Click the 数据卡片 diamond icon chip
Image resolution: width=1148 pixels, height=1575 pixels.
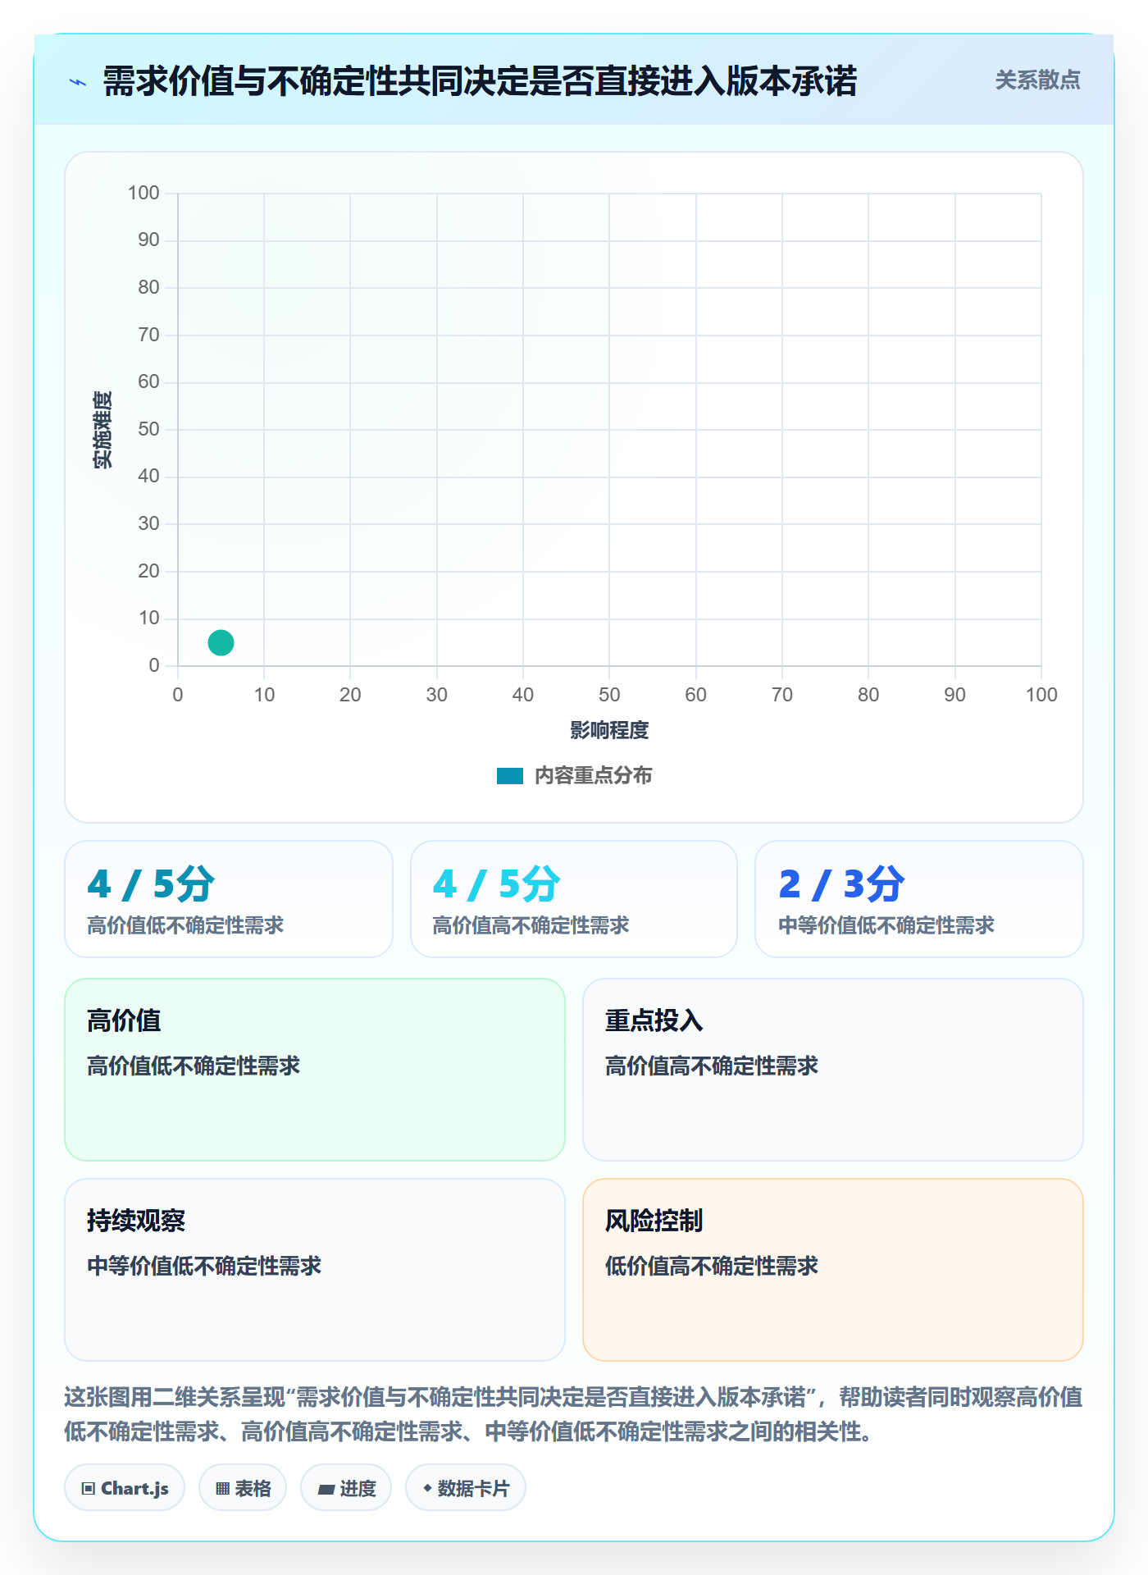point(466,1488)
